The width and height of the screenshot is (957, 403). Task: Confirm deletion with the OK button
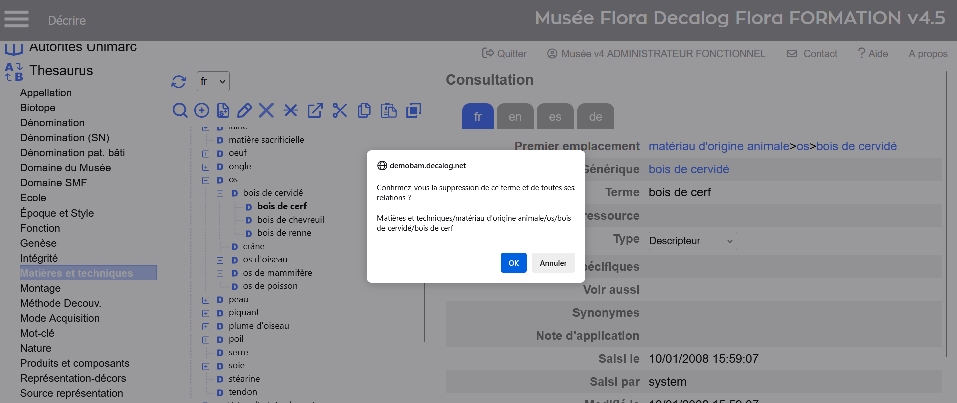point(513,263)
